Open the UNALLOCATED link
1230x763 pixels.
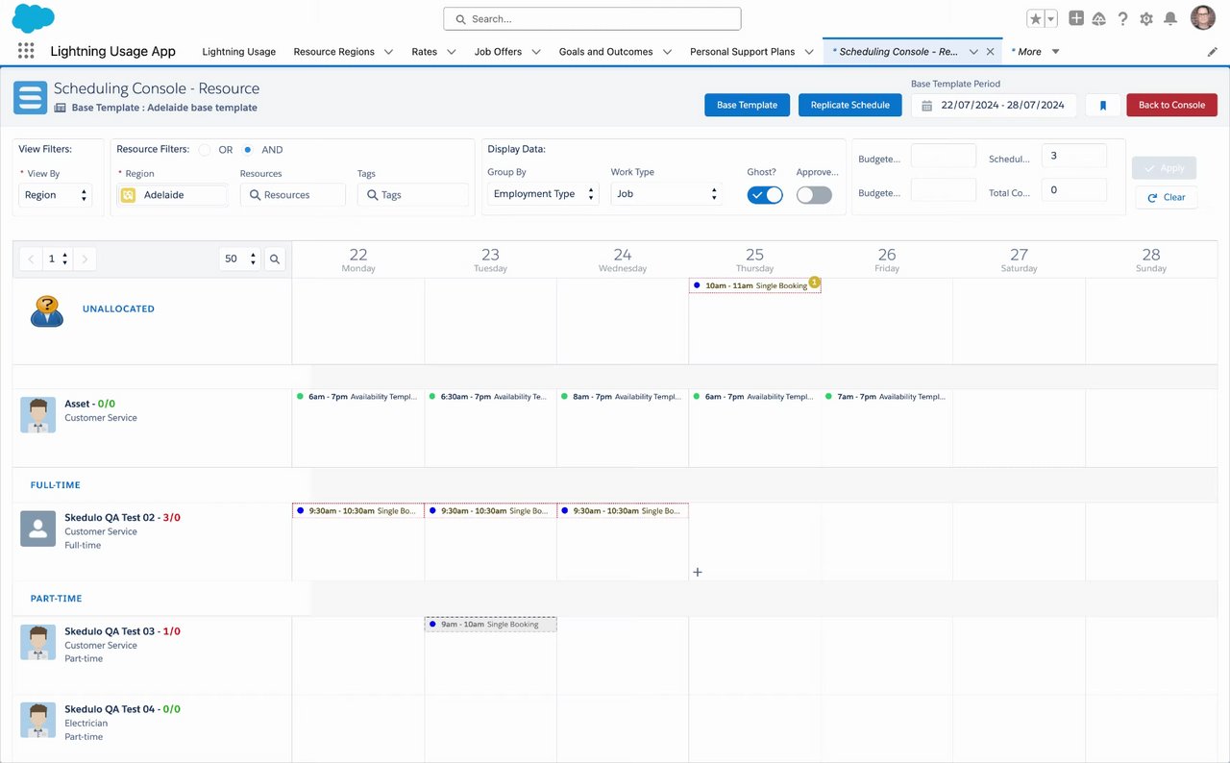coord(118,309)
